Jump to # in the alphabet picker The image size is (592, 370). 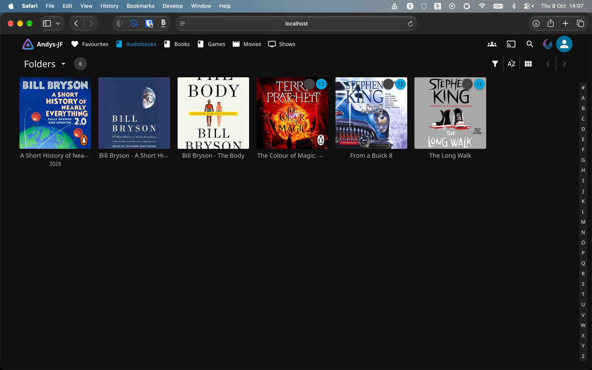583,88
